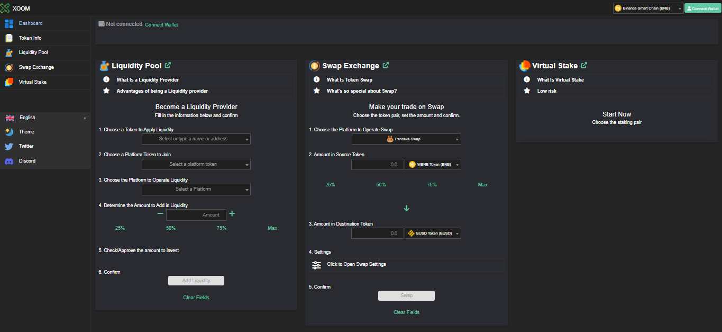Click info icon beside What Is Virtual Stake
The height and width of the screenshot is (332, 722).
click(x=527, y=79)
